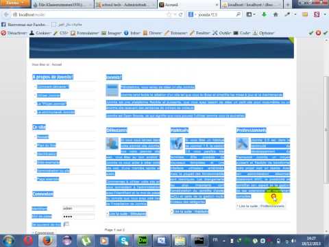
Task: Open the search engine dropdown
Action: click(x=192, y=14)
